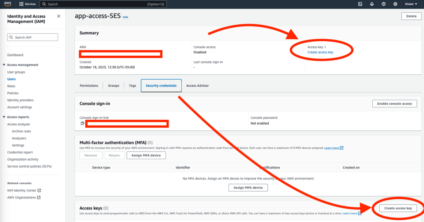
Task: Open Users in the sidebar
Action: [x=11, y=79]
